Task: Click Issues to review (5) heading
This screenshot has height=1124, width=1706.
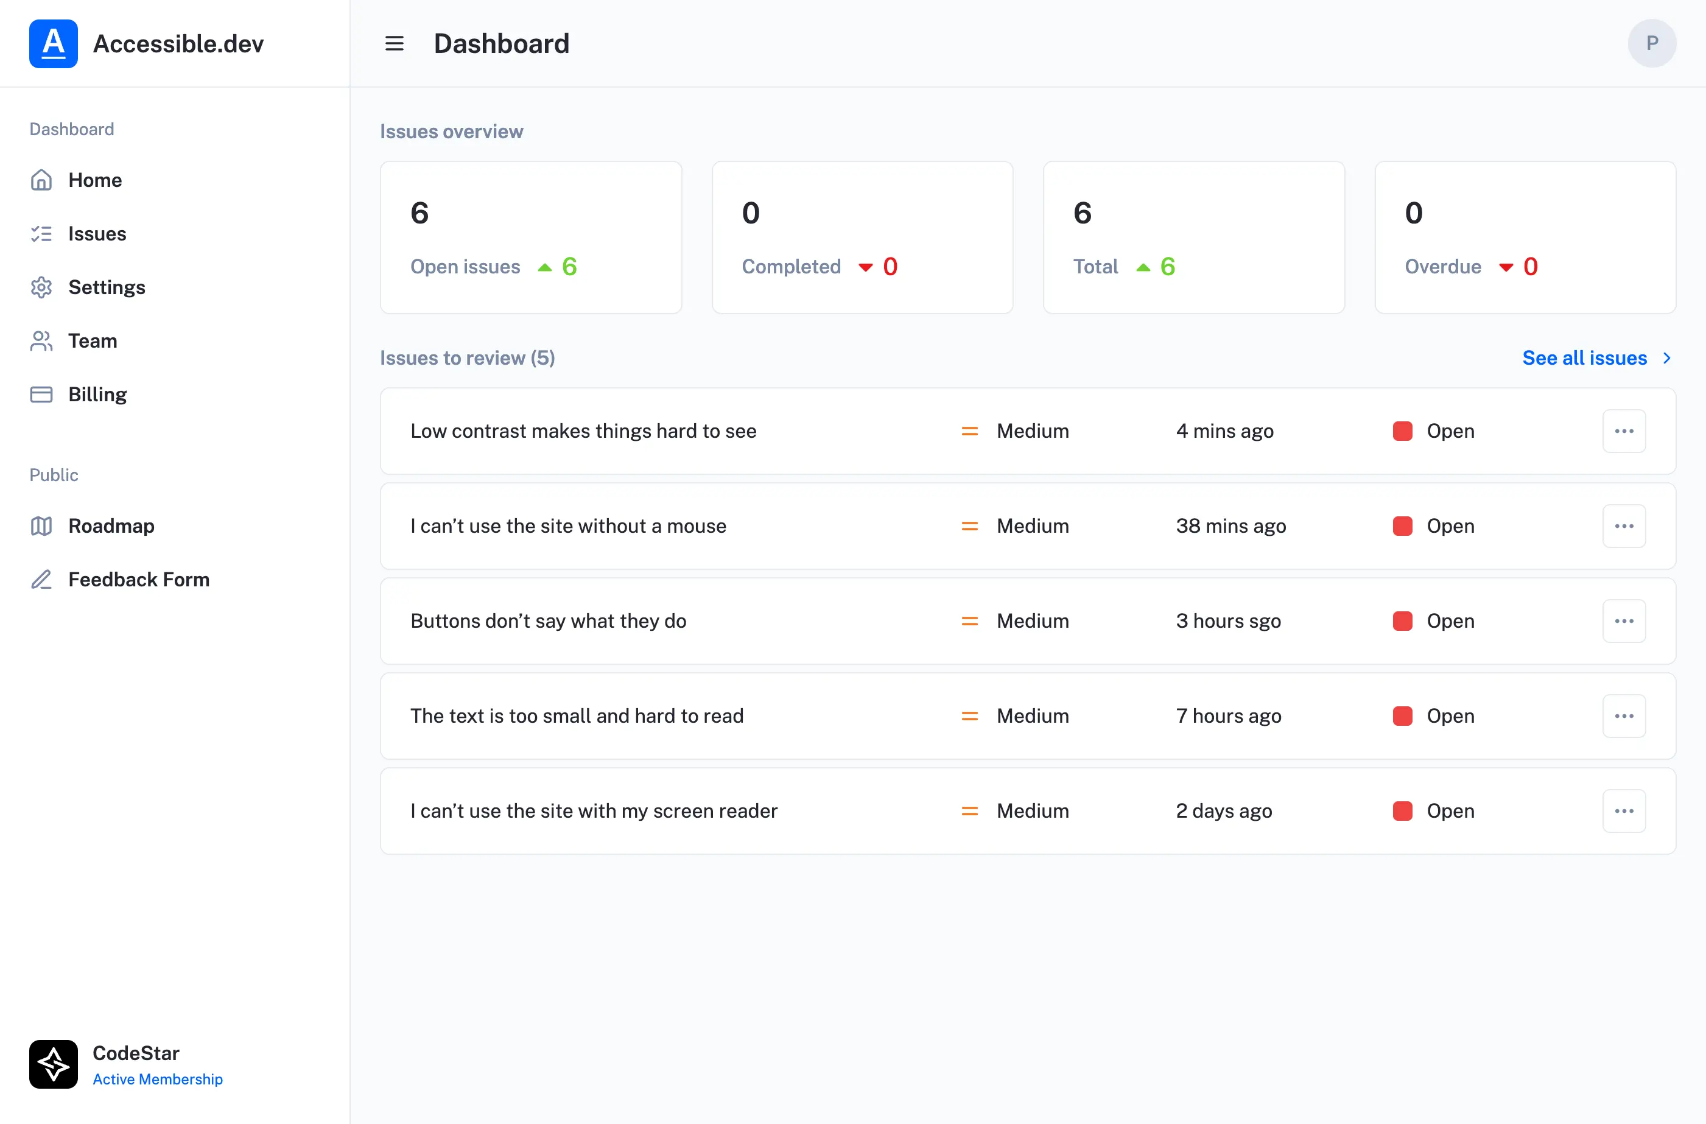Action: coord(468,357)
